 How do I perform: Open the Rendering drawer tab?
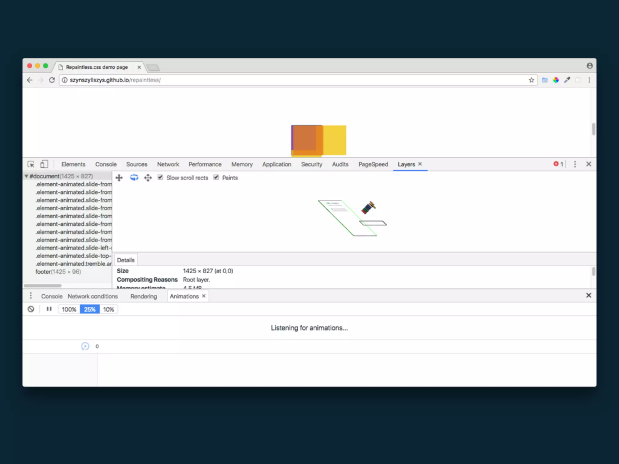tap(144, 296)
